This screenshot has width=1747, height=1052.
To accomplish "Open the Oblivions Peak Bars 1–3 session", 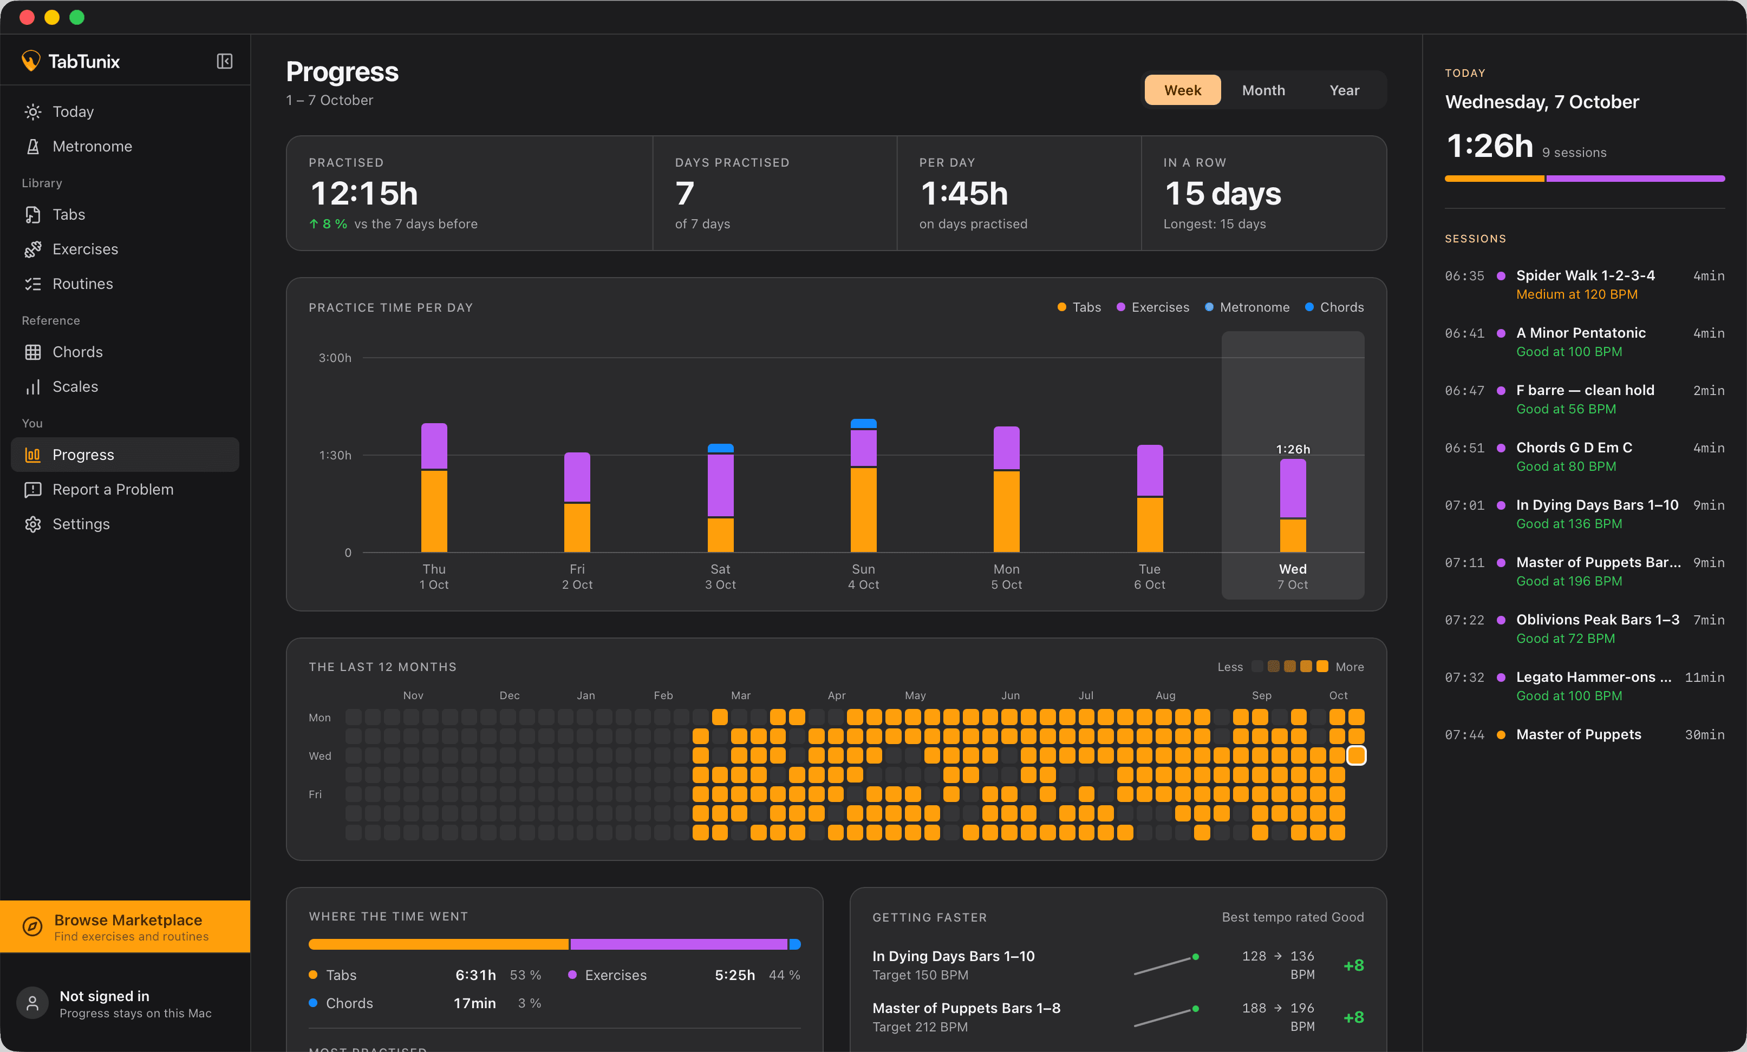I will point(1585,629).
